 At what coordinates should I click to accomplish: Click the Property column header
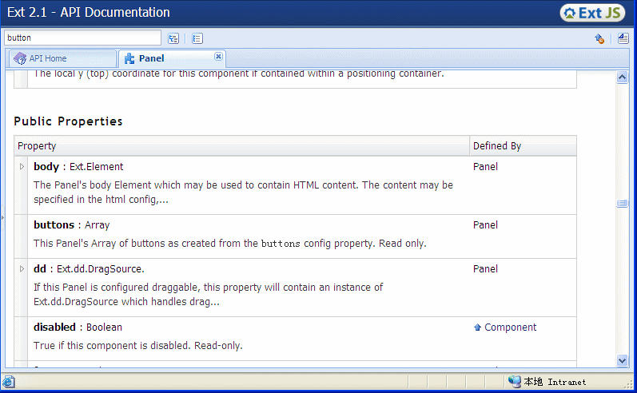241,146
